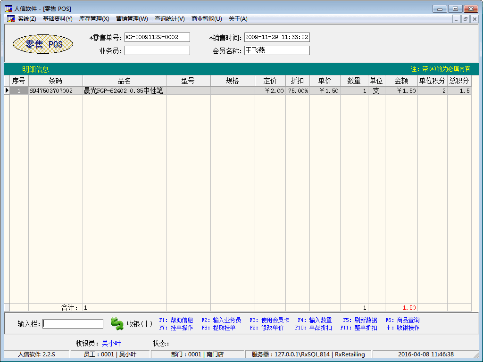Screen dimensions: 483x362
Task: Open the 基础资料(Y) menu
Action: click(x=58, y=19)
